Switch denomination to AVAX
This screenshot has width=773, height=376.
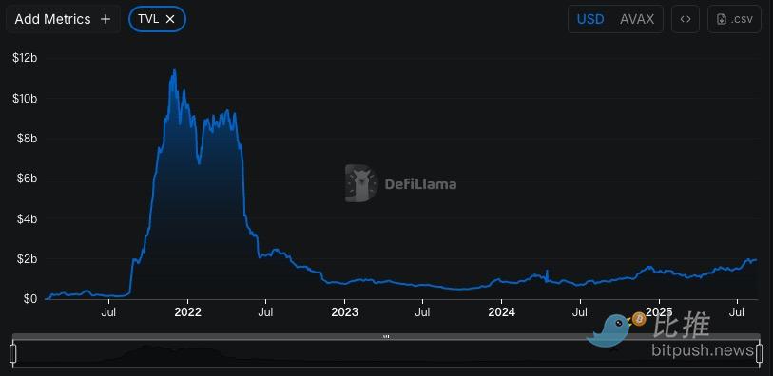point(637,19)
